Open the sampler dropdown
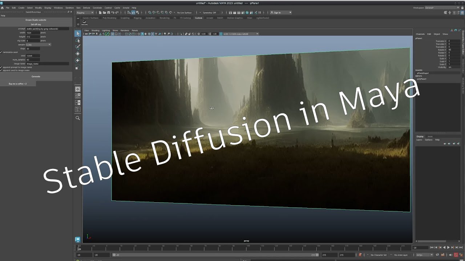The image size is (465, 261). point(39,45)
